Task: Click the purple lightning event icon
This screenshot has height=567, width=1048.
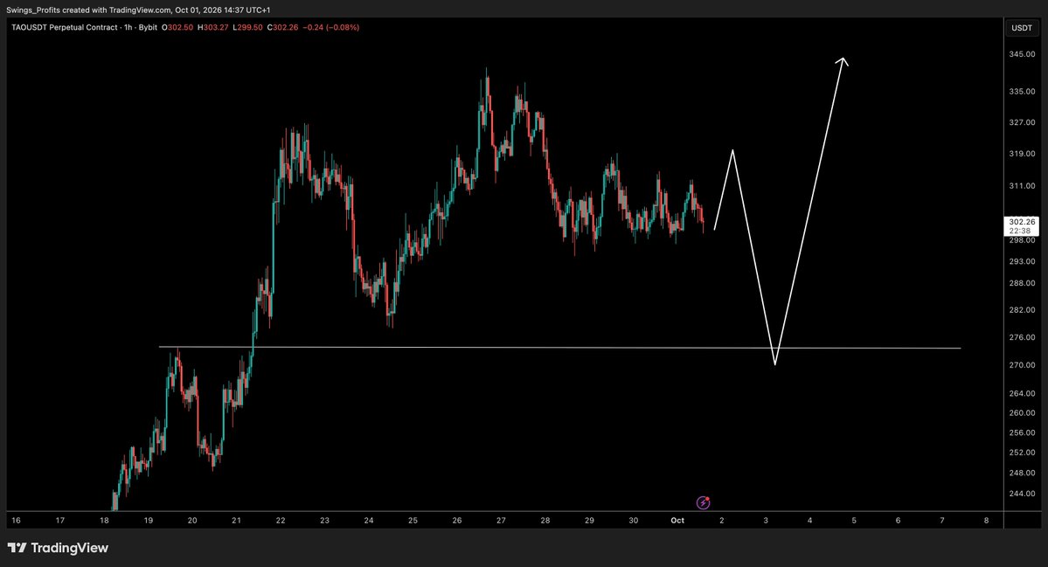Action: coord(703,502)
